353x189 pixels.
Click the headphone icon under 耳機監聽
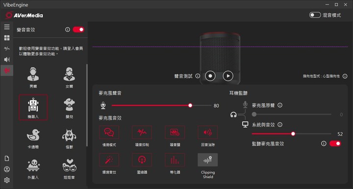coord(233,115)
